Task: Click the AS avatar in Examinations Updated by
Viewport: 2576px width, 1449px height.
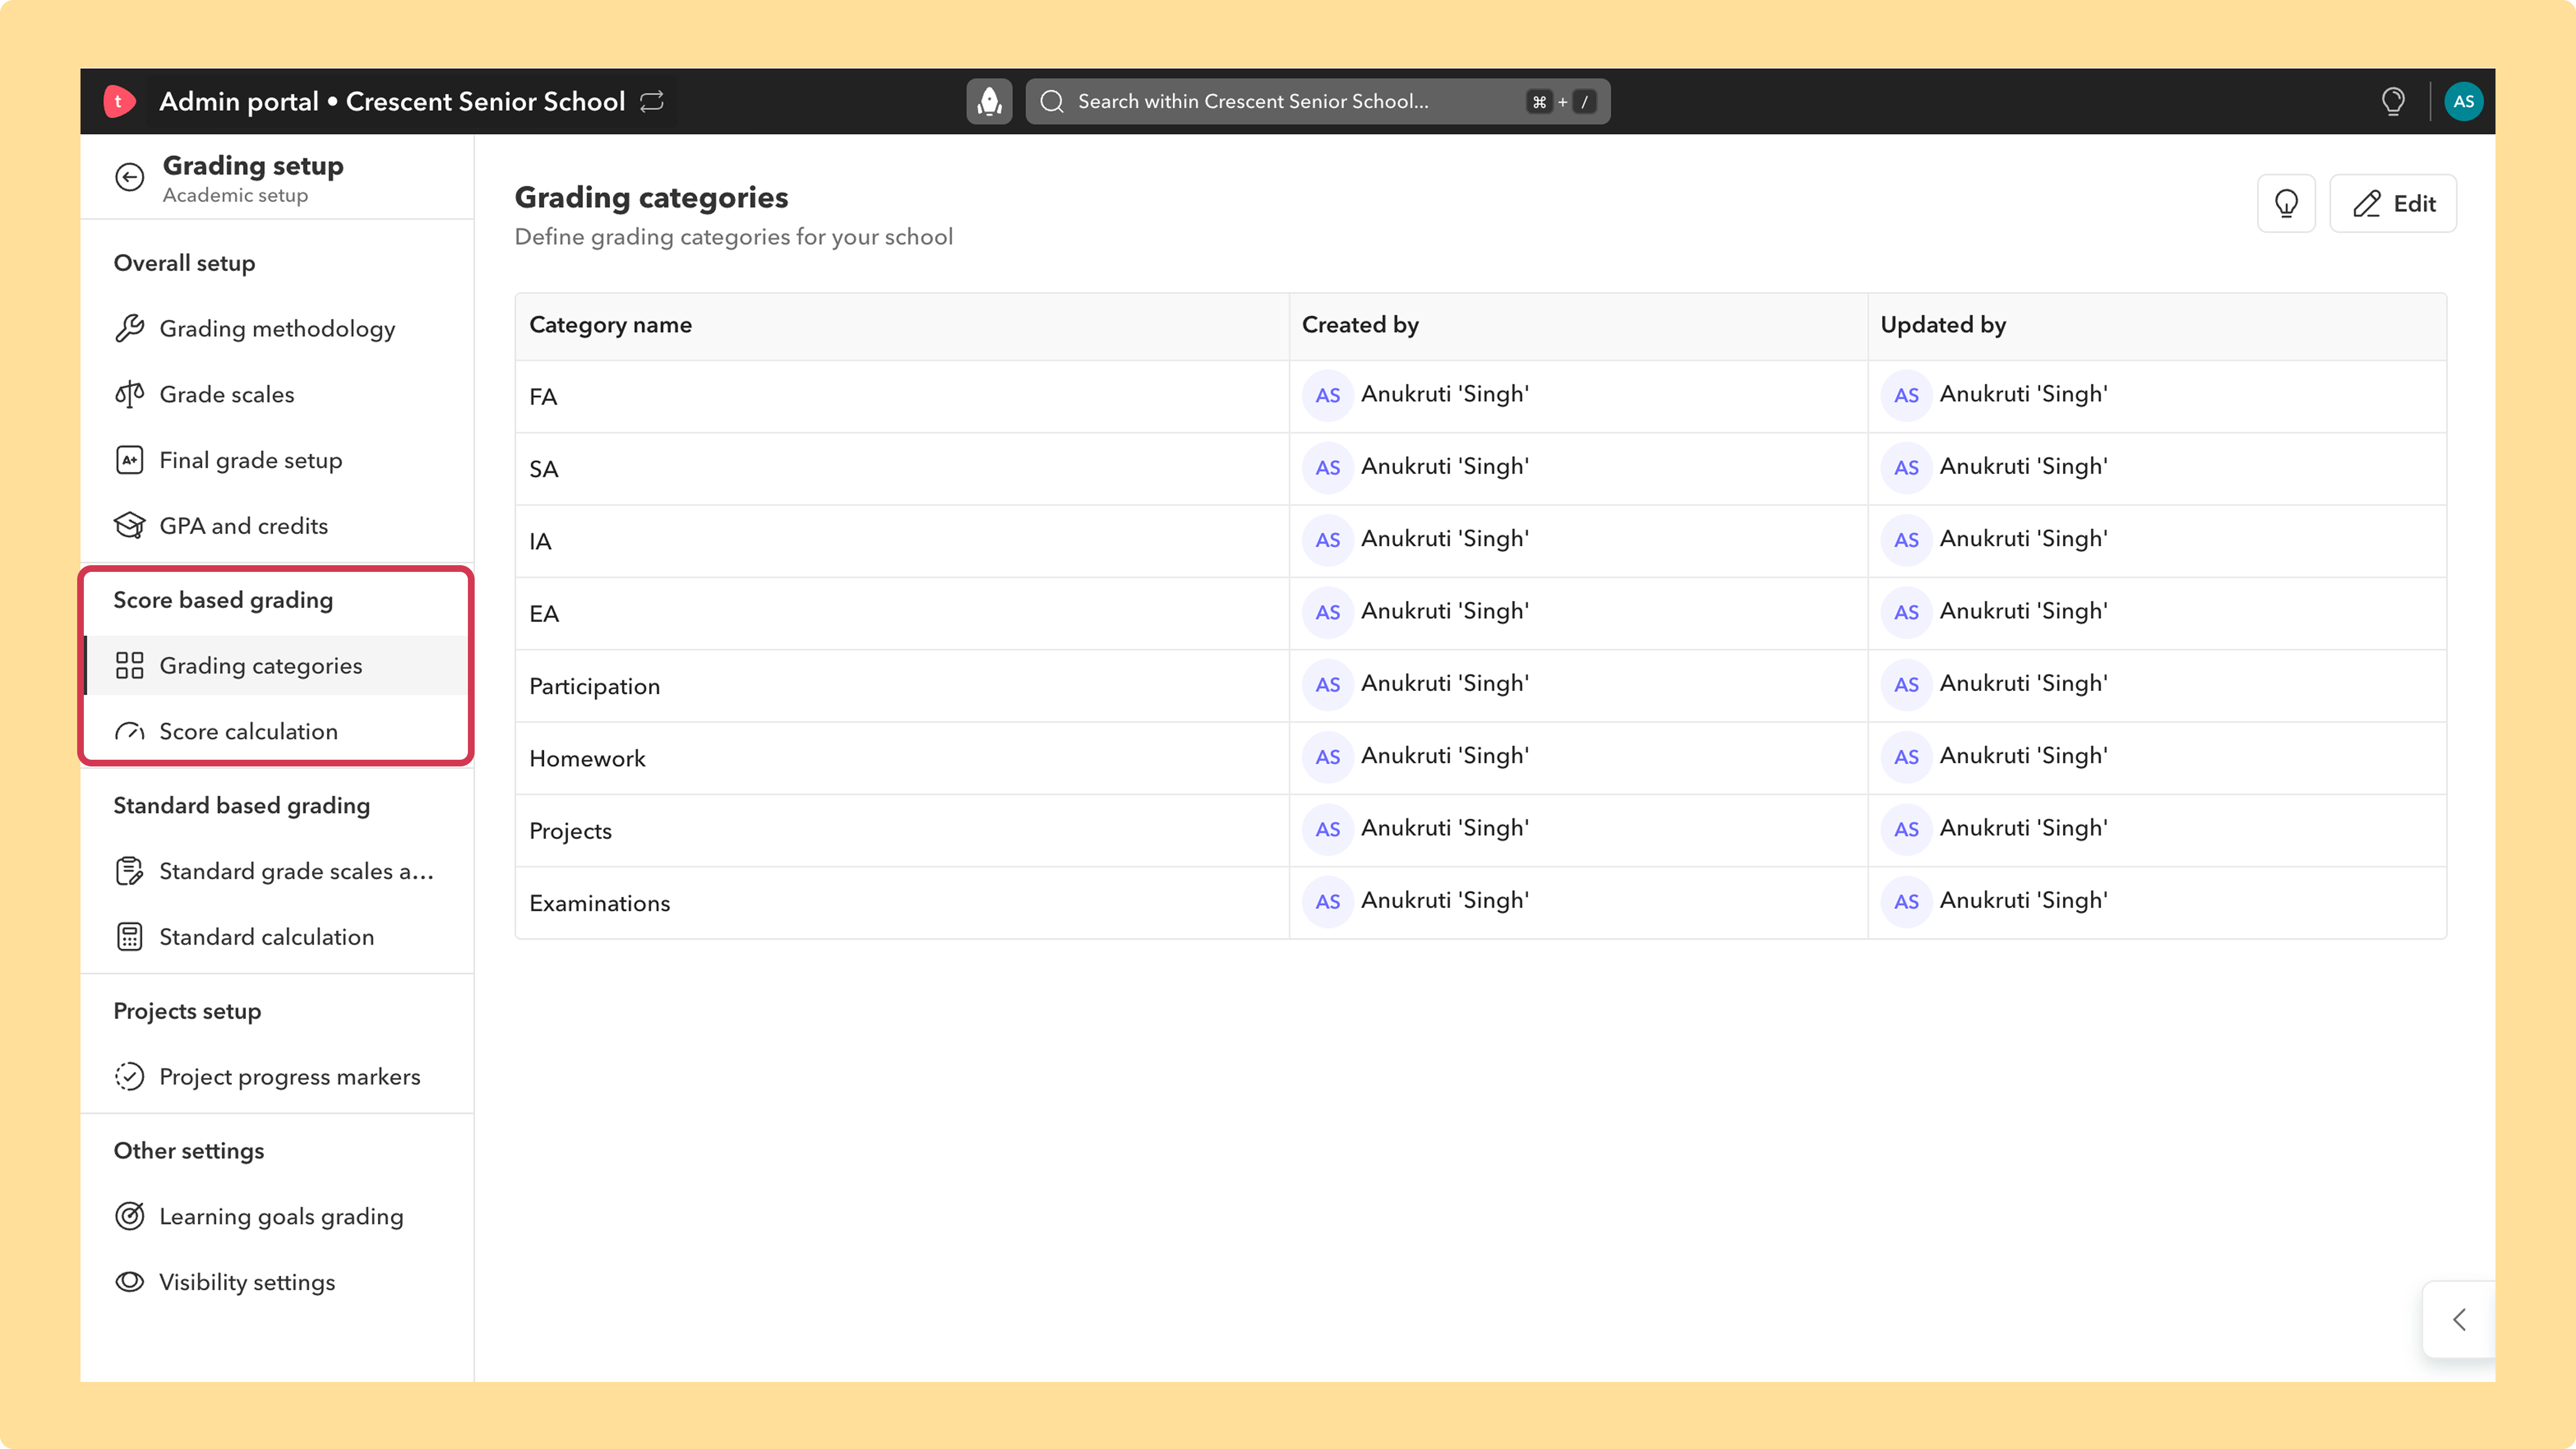Action: [1906, 901]
